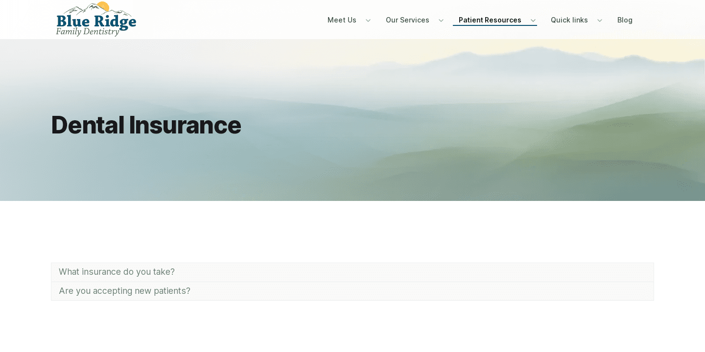Go to the Blog page

click(625, 20)
